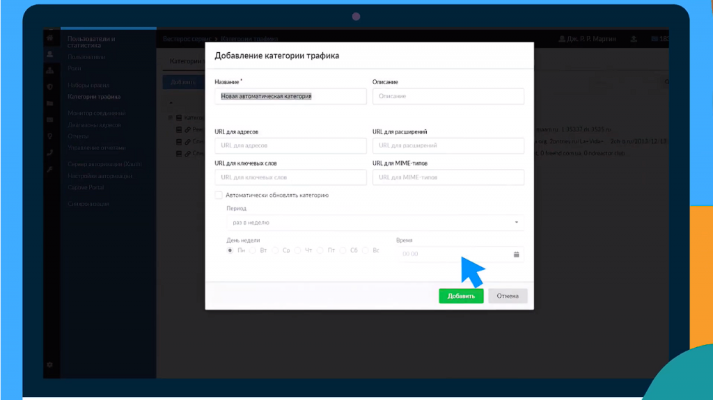Click the Время field showing 00:00

tap(460, 254)
